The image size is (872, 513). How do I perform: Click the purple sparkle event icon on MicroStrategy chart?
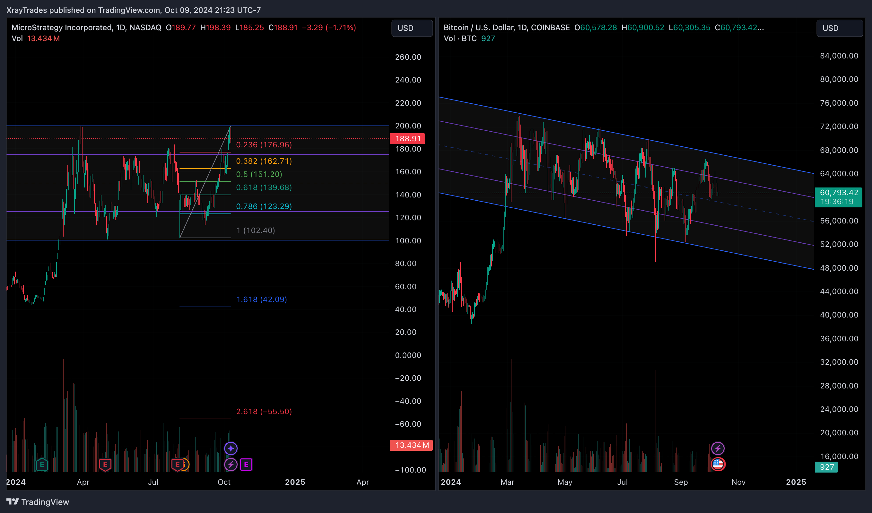pos(231,448)
